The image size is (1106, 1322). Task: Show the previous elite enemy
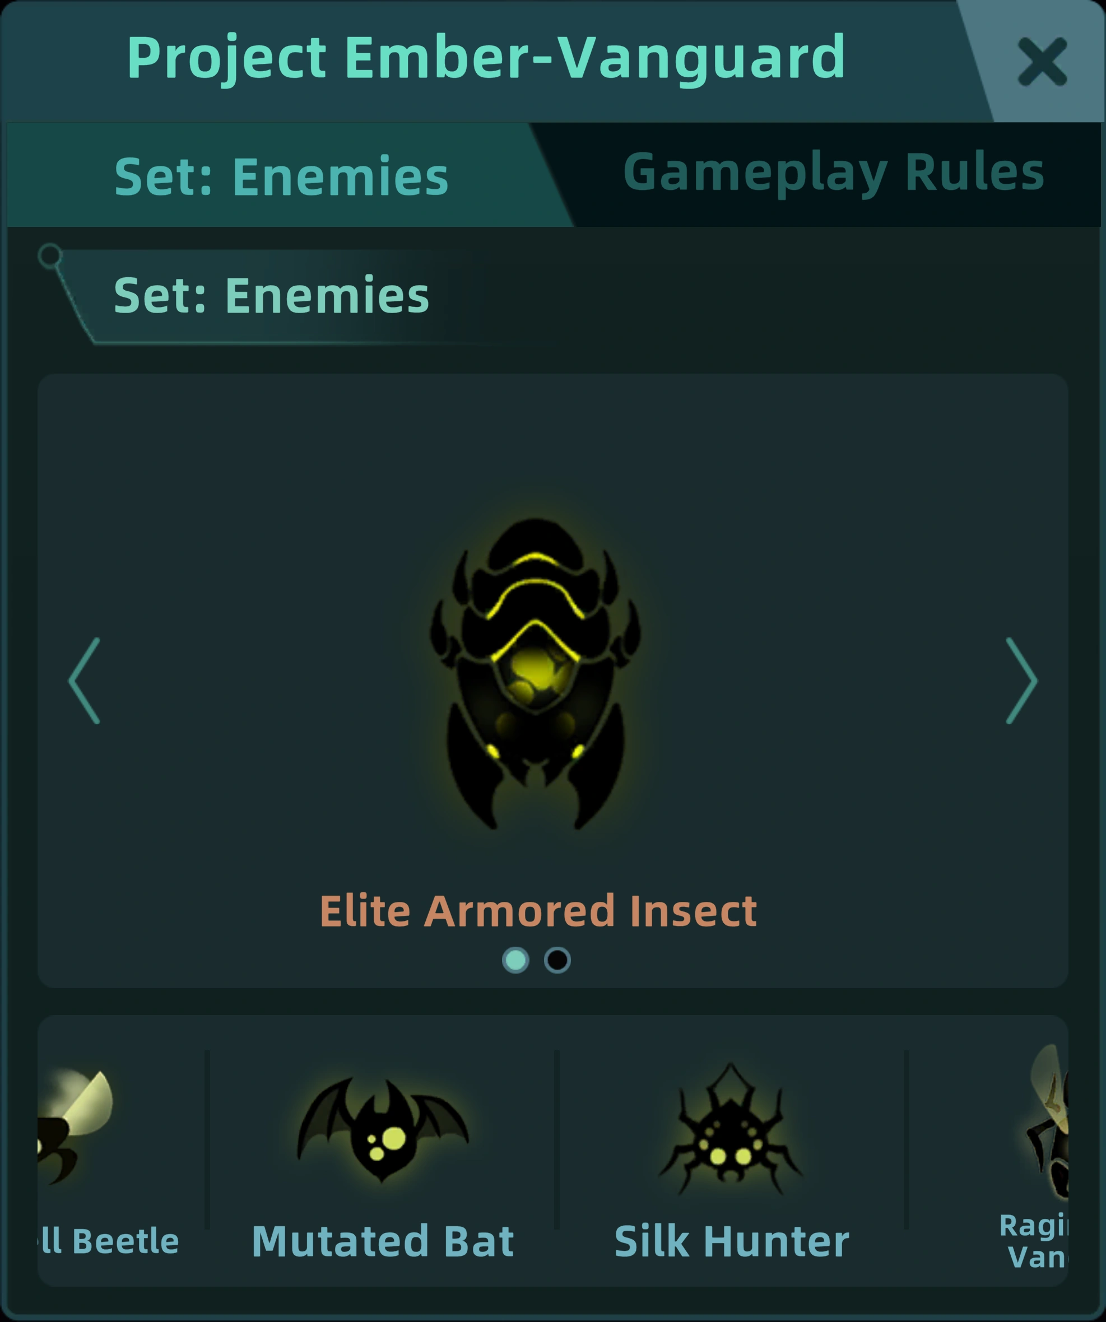tap(85, 681)
